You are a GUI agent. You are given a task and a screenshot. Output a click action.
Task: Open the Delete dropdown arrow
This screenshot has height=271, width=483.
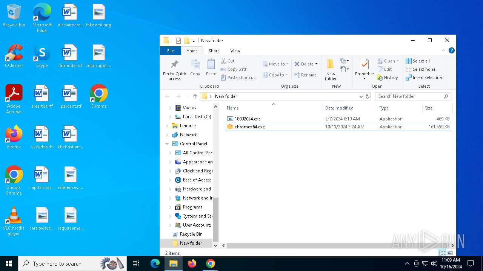pyautogui.click(x=316, y=64)
